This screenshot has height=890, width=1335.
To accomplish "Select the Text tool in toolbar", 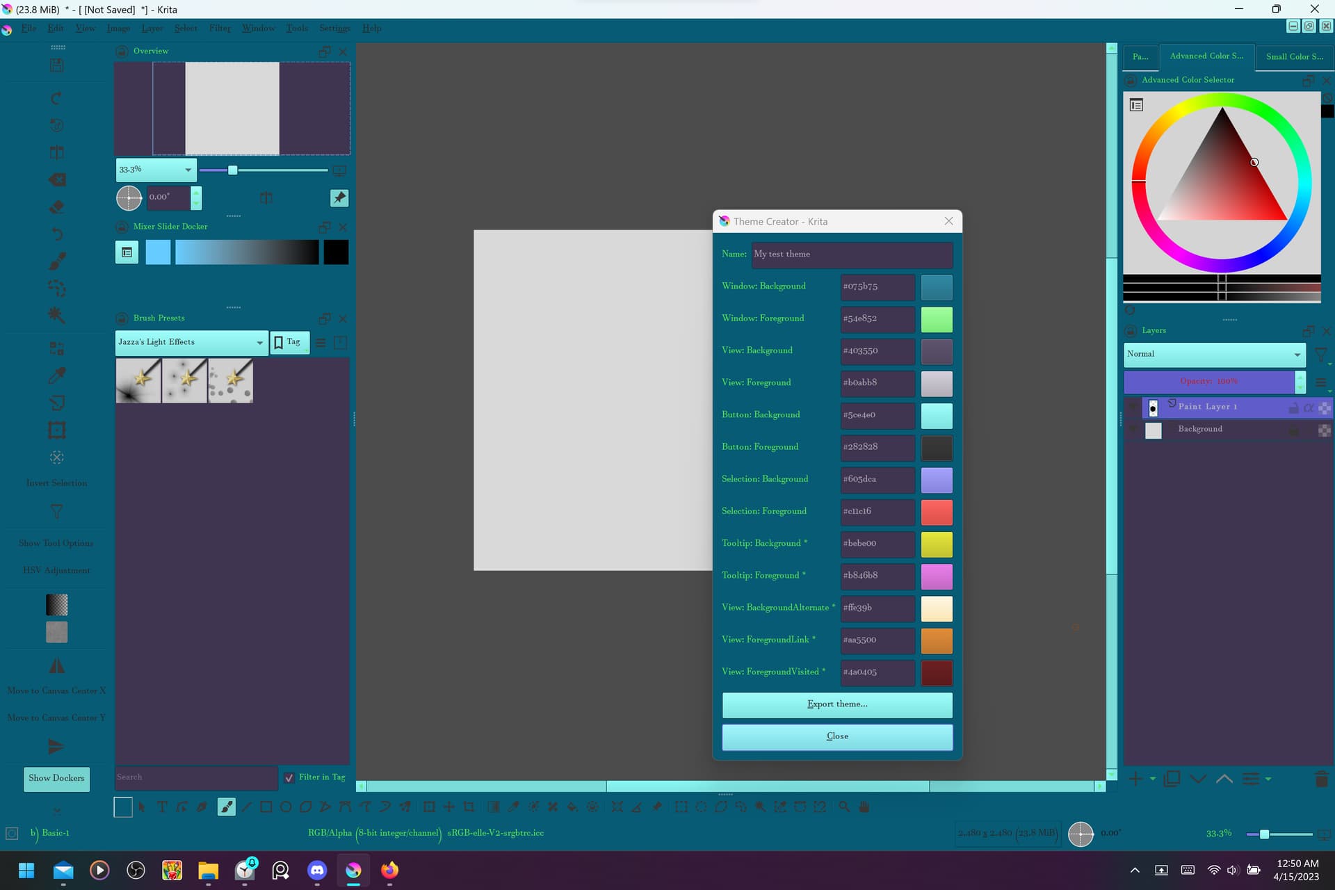I will click(162, 807).
